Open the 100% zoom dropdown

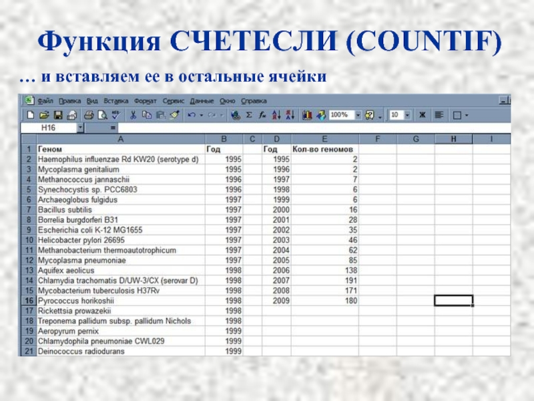click(358, 115)
